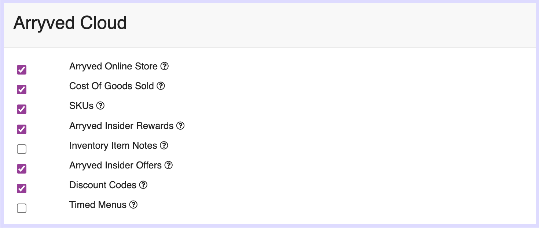This screenshot has height=228, width=539.
Task: Click Inventory Item Notes help icon
Action: click(164, 145)
